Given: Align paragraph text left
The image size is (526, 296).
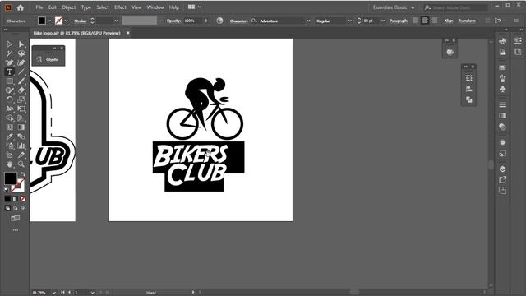Looking at the screenshot, I should [x=415, y=21].
